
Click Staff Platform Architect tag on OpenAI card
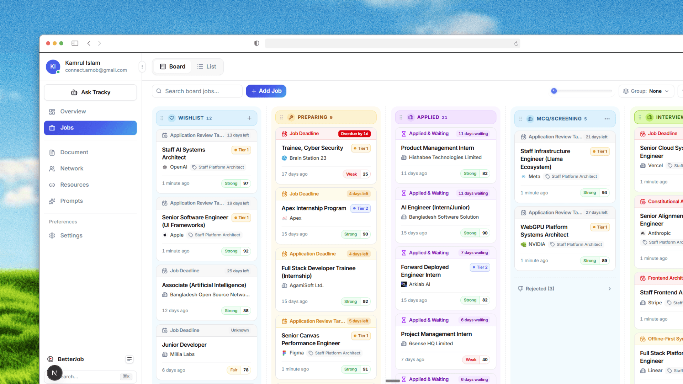coord(218,167)
